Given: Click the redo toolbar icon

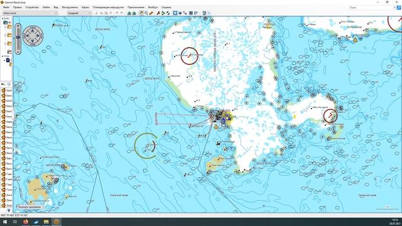Looking at the screenshot, I should click(122, 13).
